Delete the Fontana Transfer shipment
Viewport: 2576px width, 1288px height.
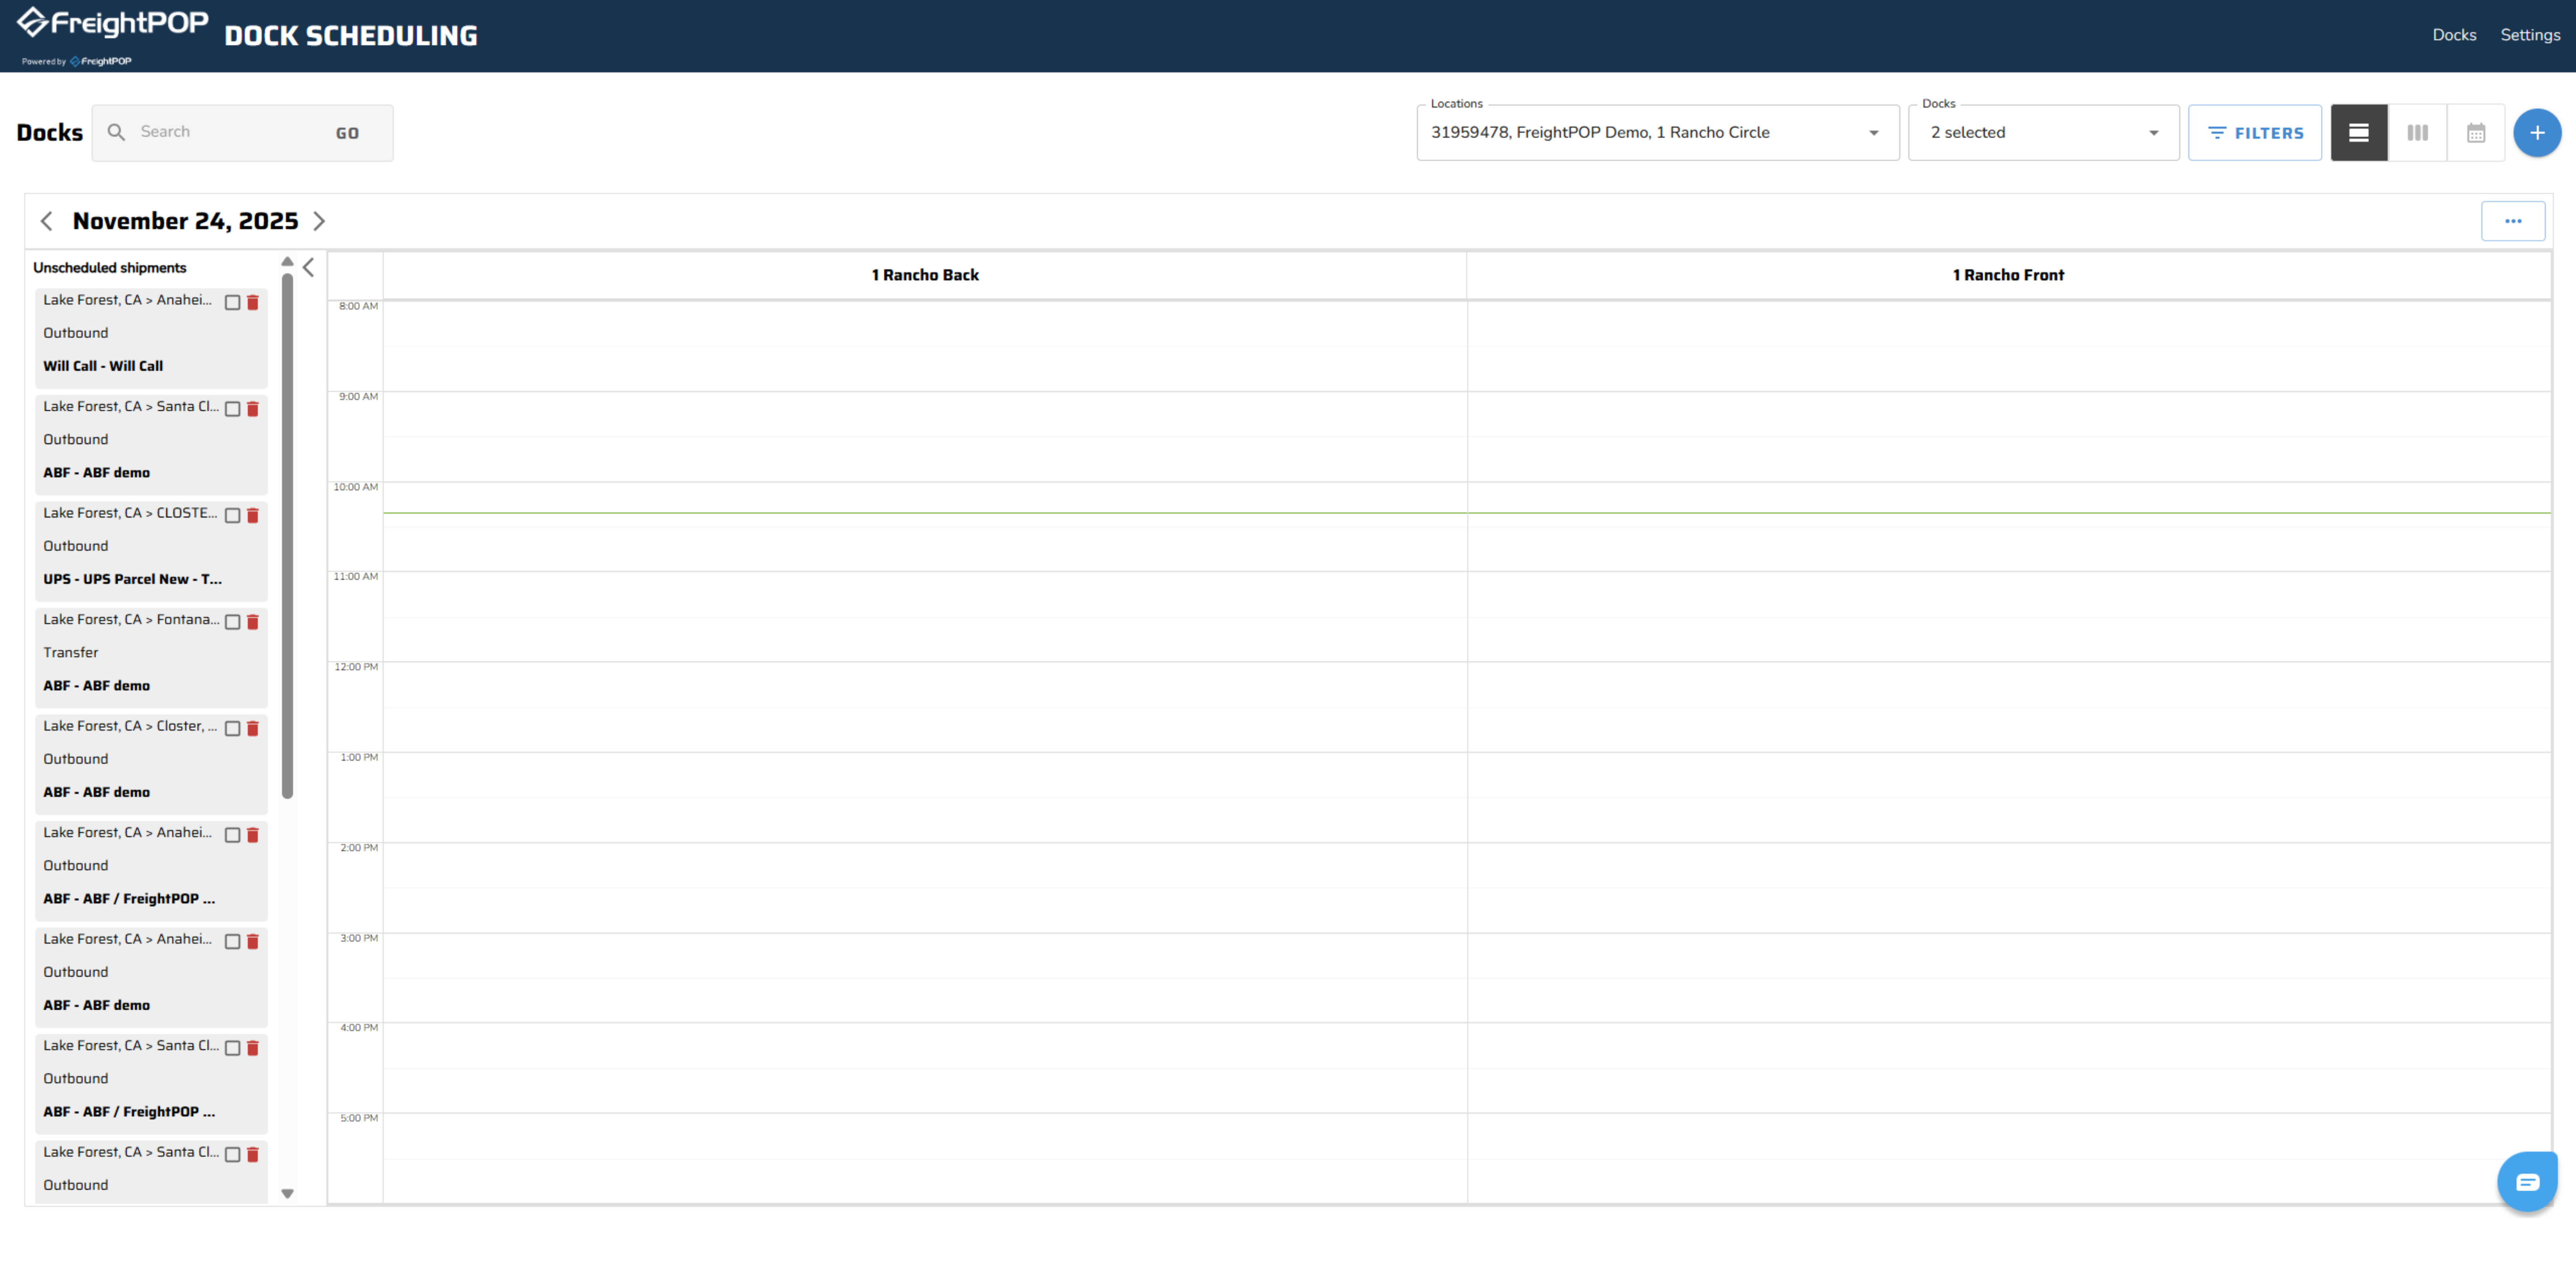pos(253,622)
